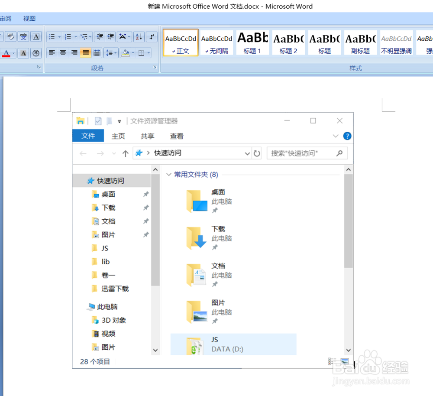
Task: Apply the 标题 1 style
Action: pos(252,43)
